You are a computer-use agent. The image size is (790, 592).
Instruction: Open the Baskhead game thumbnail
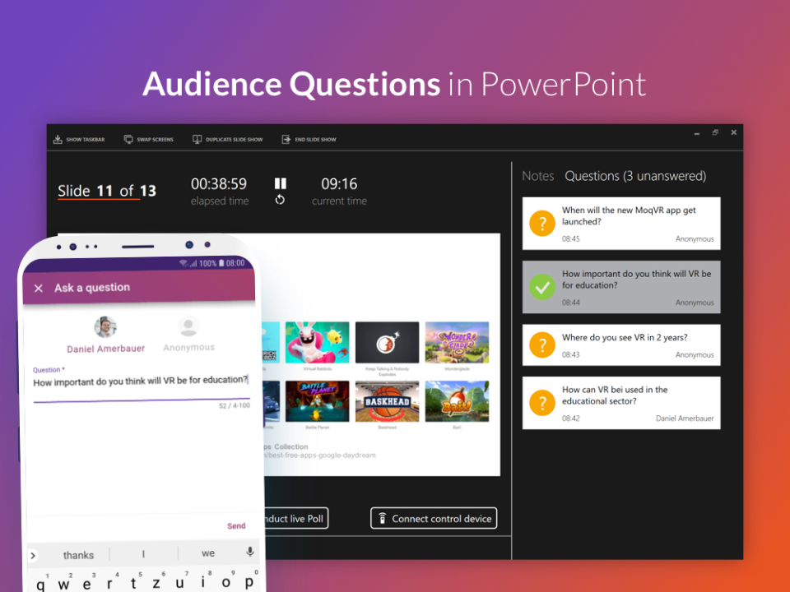coord(387,402)
